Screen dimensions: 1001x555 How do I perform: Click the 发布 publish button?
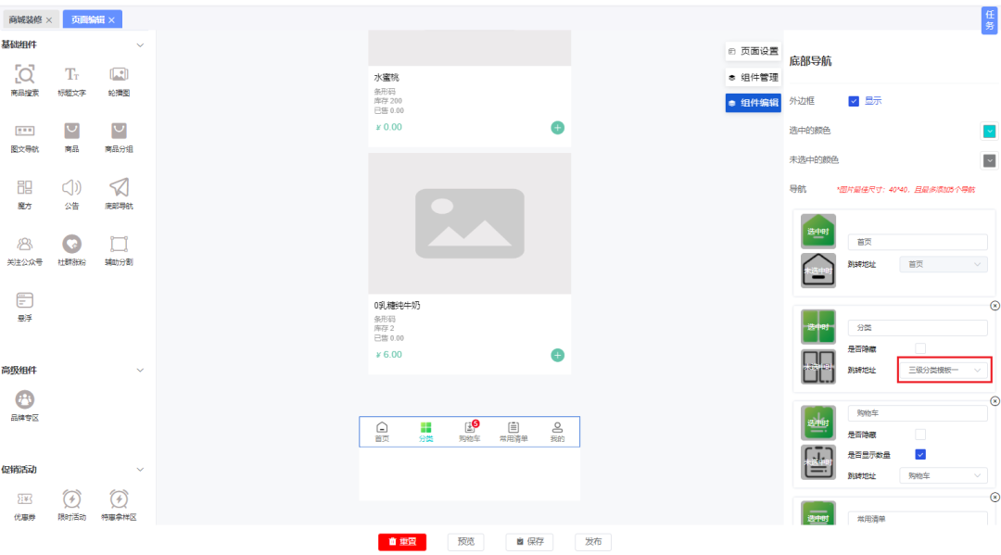point(592,542)
